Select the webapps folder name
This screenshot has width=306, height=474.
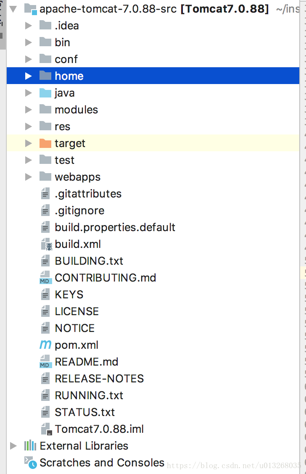click(x=77, y=177)
